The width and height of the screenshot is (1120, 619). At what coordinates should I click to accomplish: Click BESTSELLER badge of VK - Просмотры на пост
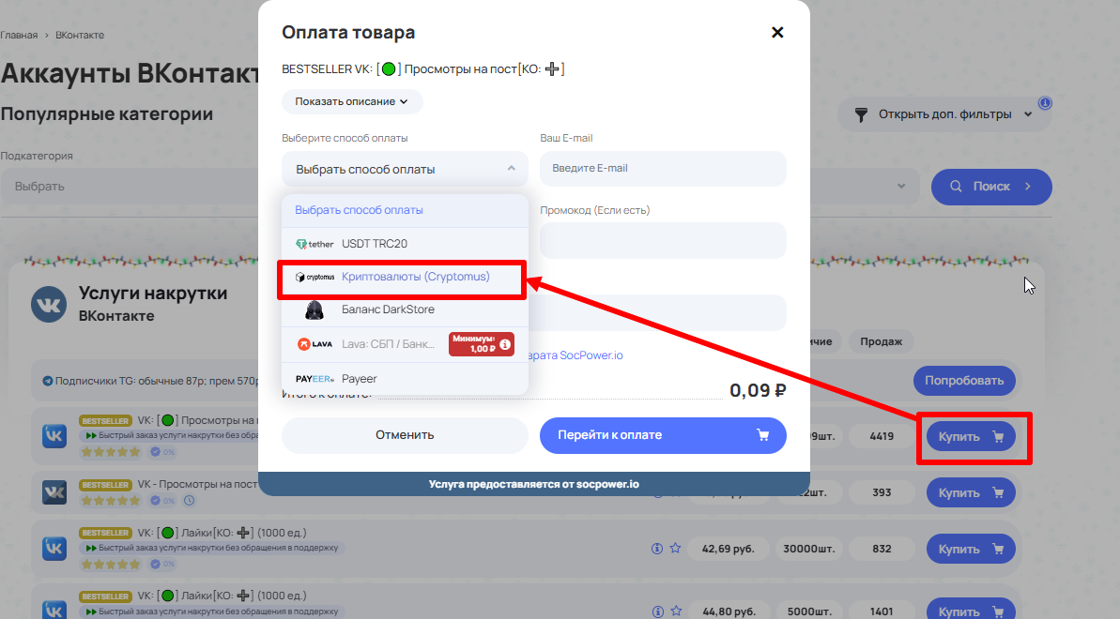coord(106,485)
